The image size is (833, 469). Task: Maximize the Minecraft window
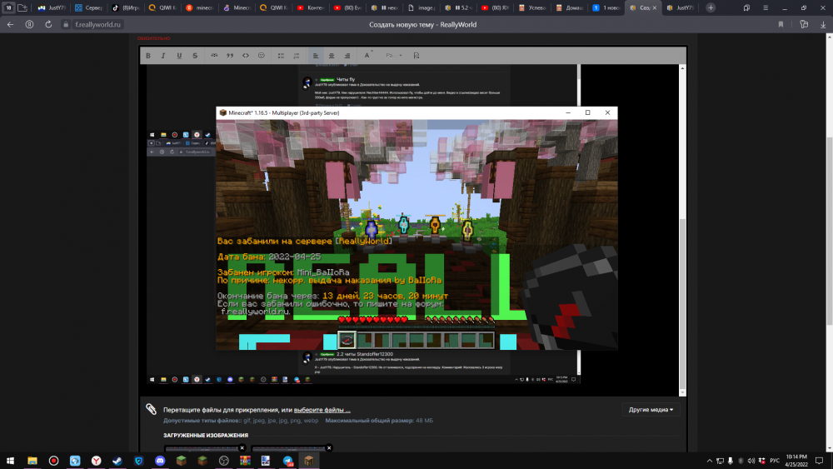click(587, 112)
